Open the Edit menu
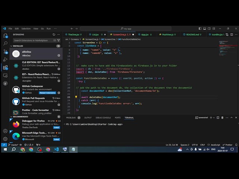Image resolution: width=239 pixels, height=179 pixels. (x=16, y=29)
